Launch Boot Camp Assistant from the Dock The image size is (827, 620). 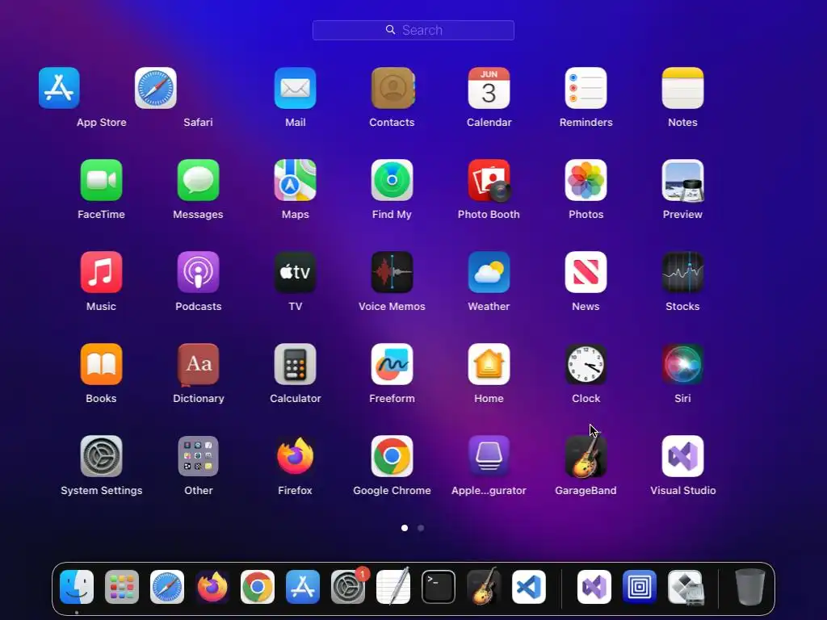685,587
